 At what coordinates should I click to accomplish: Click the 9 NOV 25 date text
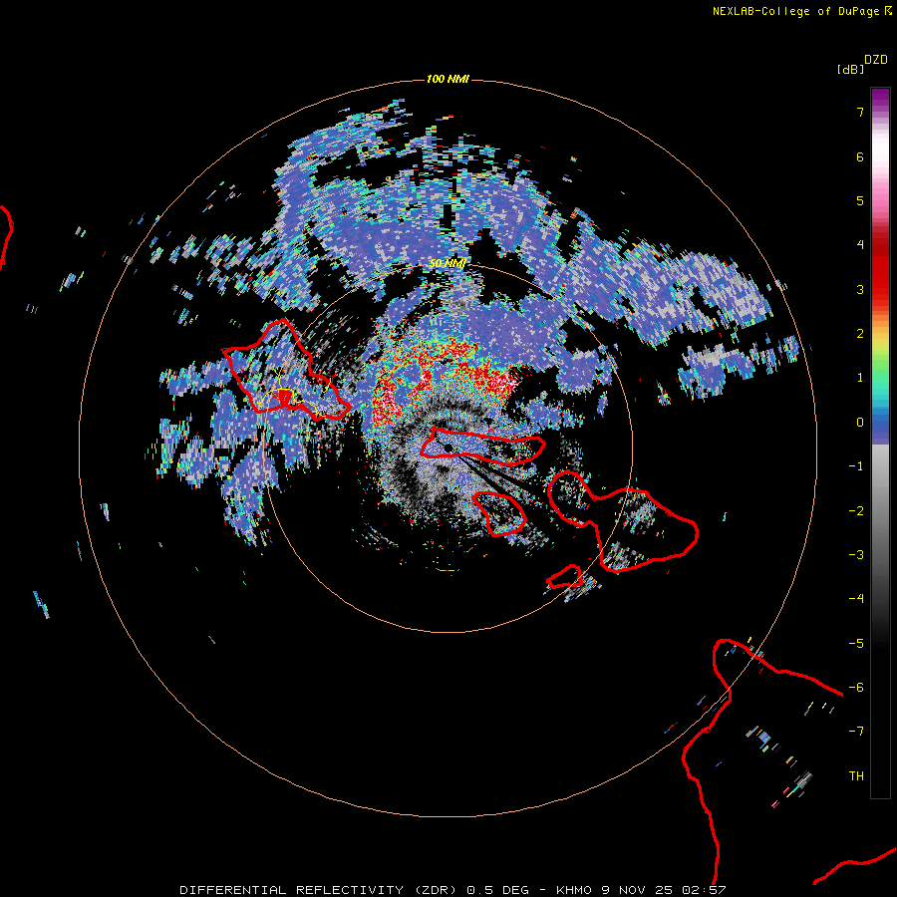tap(635, 890)
